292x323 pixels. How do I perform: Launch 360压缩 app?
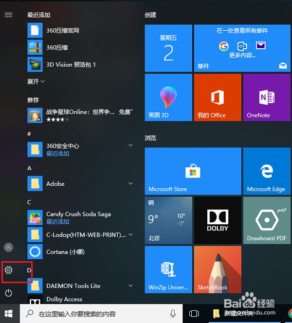tap(80, 48)
